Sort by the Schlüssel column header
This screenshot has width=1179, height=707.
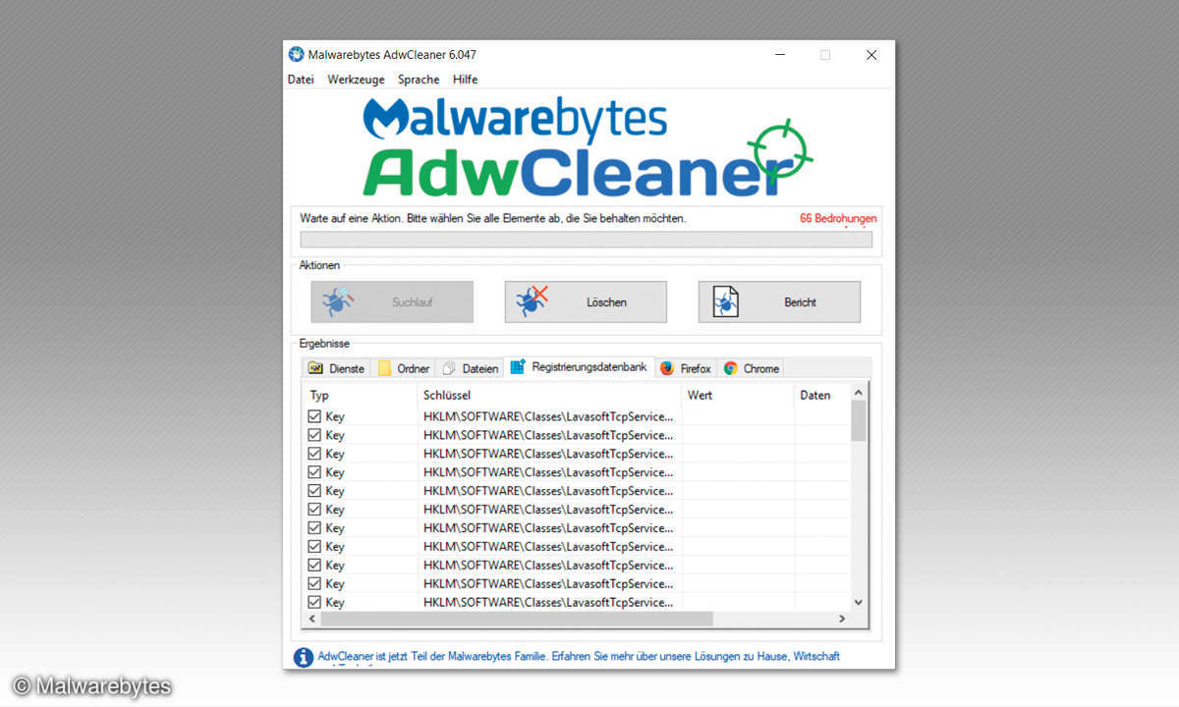point(549,395)
